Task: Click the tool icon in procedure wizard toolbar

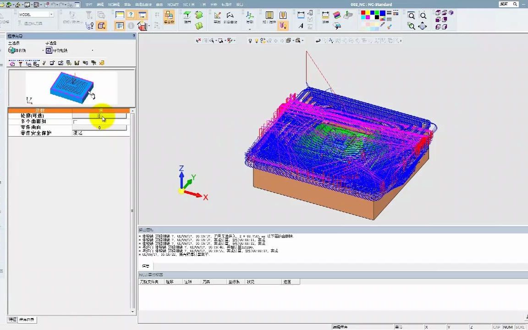Action: tap(20, 63)
